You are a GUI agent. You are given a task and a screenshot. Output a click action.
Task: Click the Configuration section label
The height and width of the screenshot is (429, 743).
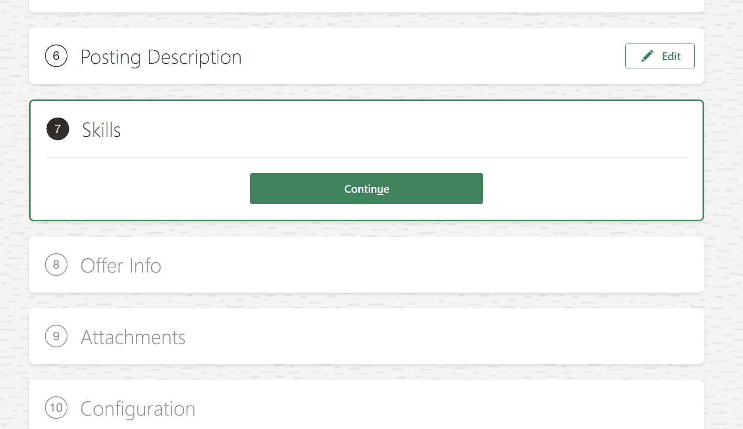click(x=137, y=409)
